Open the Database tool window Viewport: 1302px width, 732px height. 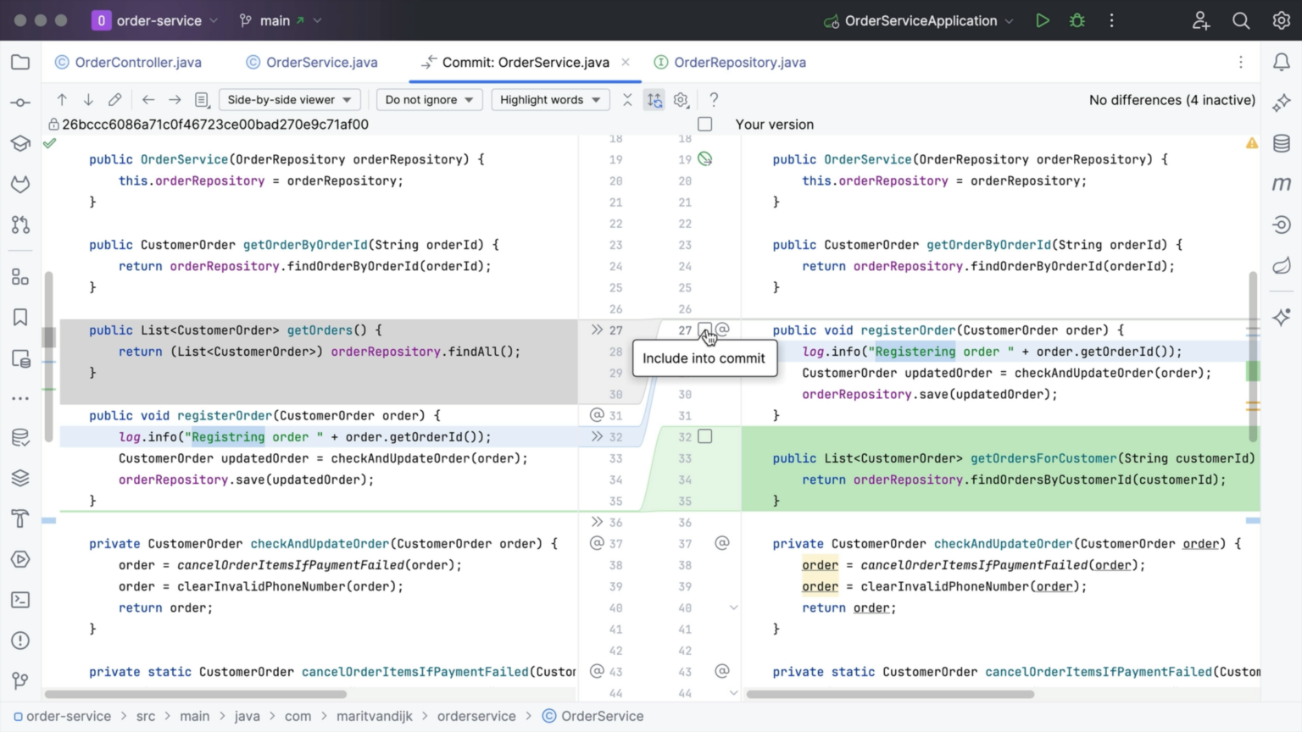1282,143
